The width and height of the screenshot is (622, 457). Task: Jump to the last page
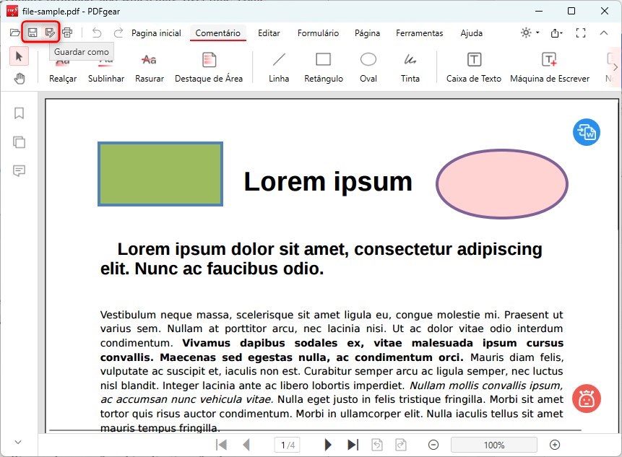[353, 445]
